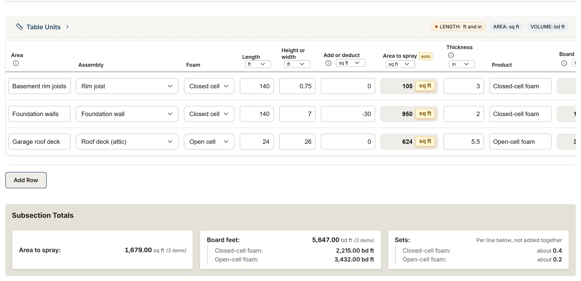Open the Thickness column info icon
The height and width of the screenshot is (281, 581).
451,55
